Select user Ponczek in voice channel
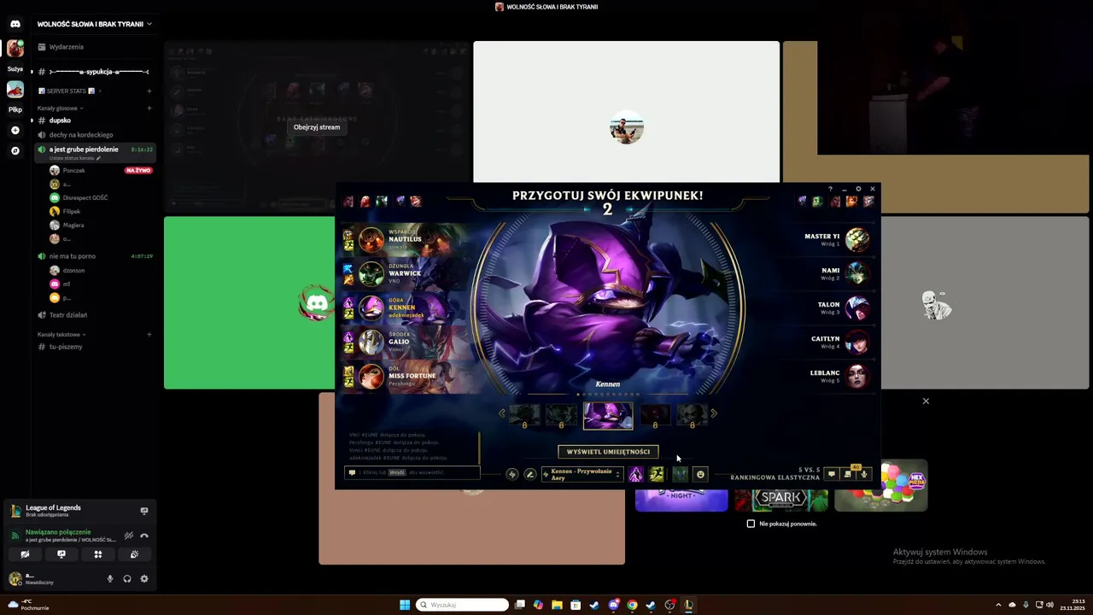The width and height of the screenshot is (1093, 615). [101, 171]
